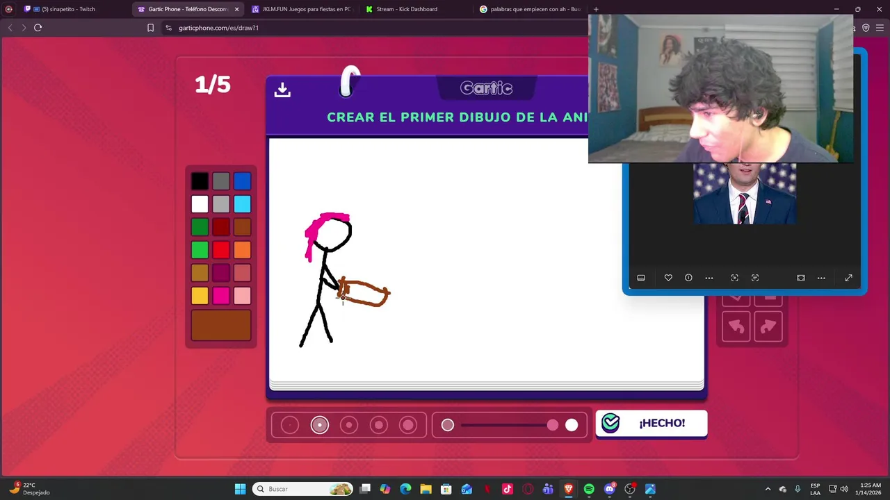The image size is (890, 500).
Task: Switch to Stream - Kick Dashboard tab
Action: pyautogui.click(x=412, y=9)
